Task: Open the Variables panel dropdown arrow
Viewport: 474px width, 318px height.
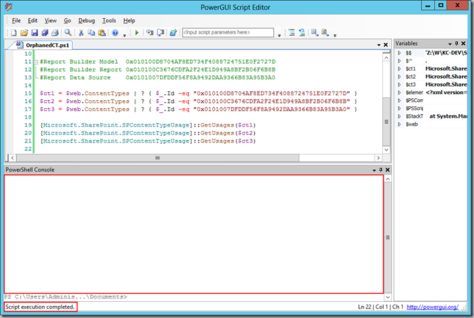Action: [450, 44]
